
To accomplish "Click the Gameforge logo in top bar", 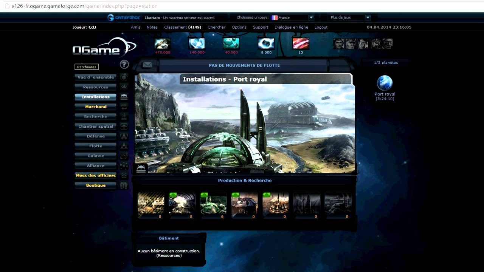I will point(124,17).
